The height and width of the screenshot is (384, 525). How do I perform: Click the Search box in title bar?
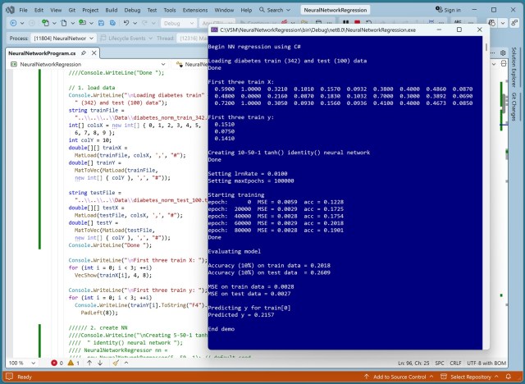click(275, 9)
